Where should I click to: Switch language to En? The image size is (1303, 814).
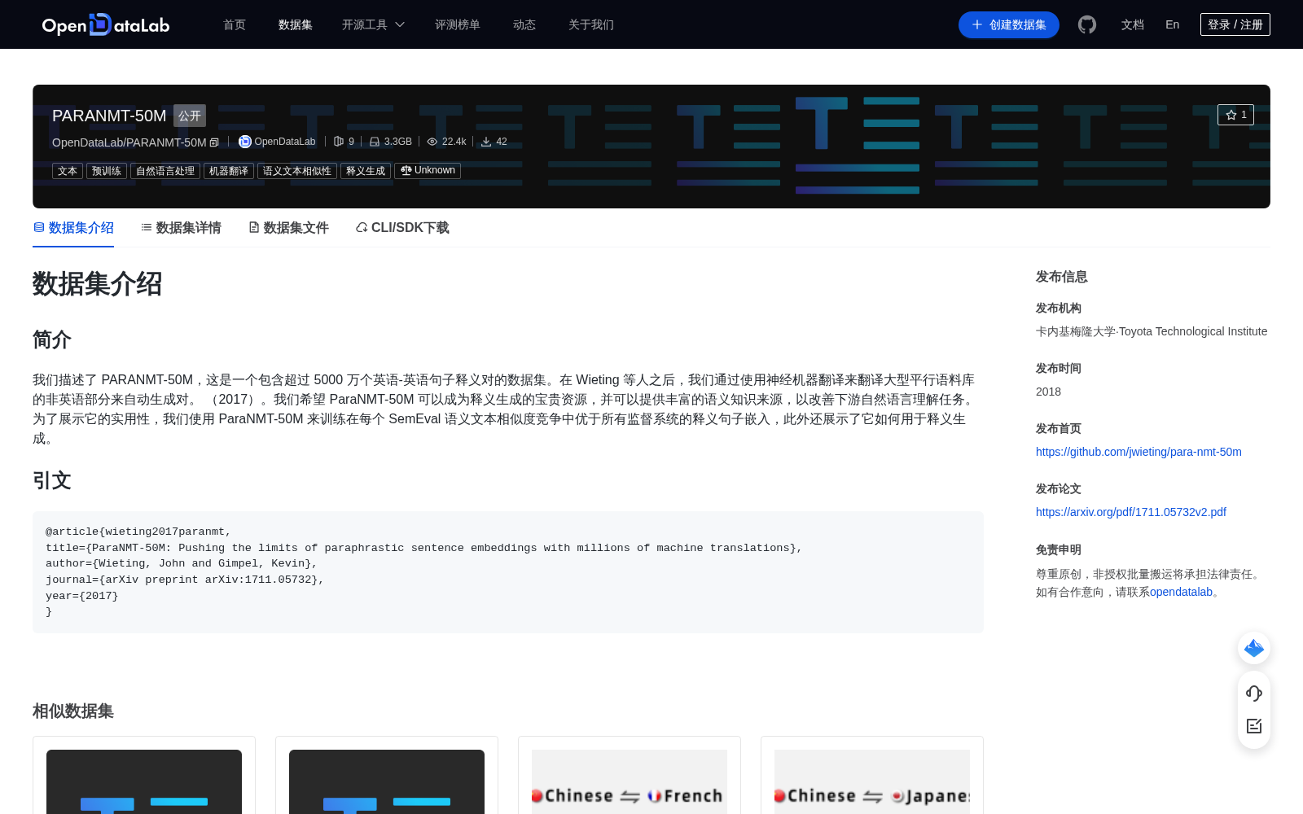tap(1173, 24)
